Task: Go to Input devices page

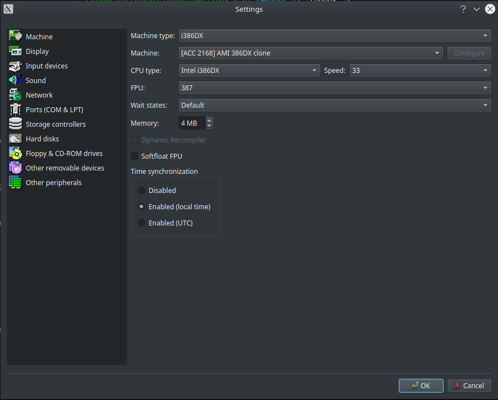Action: coord(47,66)
